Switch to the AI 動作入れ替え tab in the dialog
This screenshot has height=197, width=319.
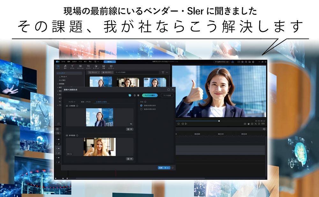pos(102,102)
